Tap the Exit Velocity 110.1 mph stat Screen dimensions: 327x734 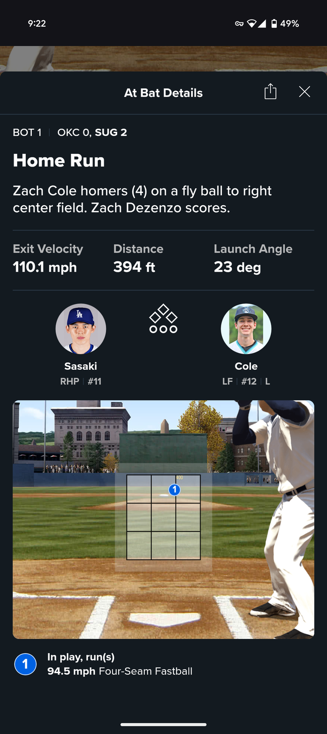48,259
